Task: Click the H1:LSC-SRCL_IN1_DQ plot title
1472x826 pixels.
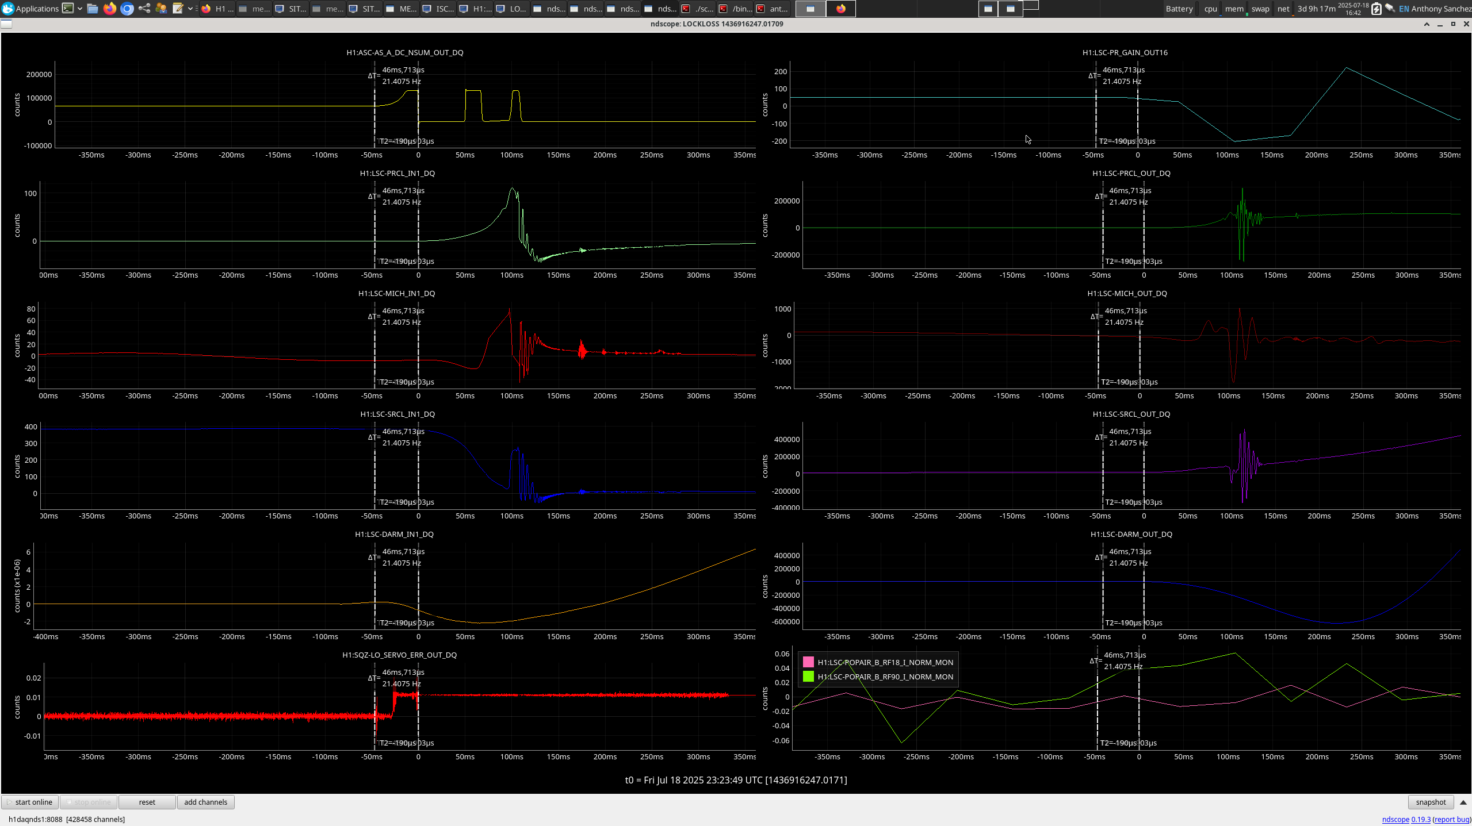Action: 397,414
